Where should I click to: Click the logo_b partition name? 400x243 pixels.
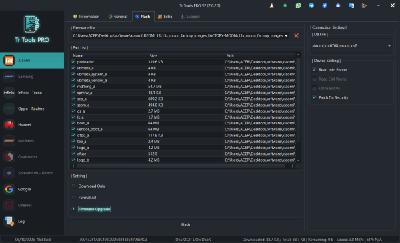[x=83, y=160]
